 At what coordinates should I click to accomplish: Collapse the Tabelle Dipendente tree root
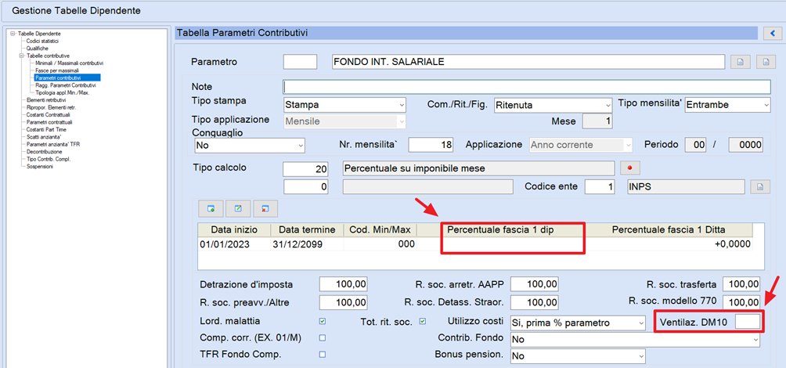pos(13,34)
